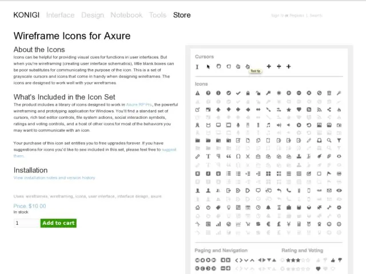This screenshot has width=366, height=274.
Task: Open the Tools navigation item
Action: coord(158,15)
